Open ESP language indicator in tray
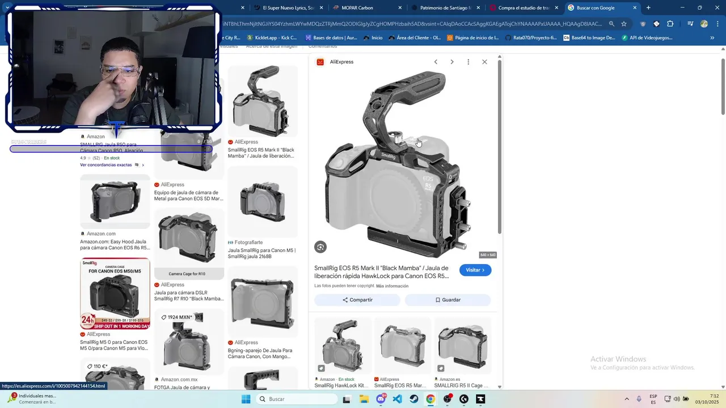 coord(653,399)
